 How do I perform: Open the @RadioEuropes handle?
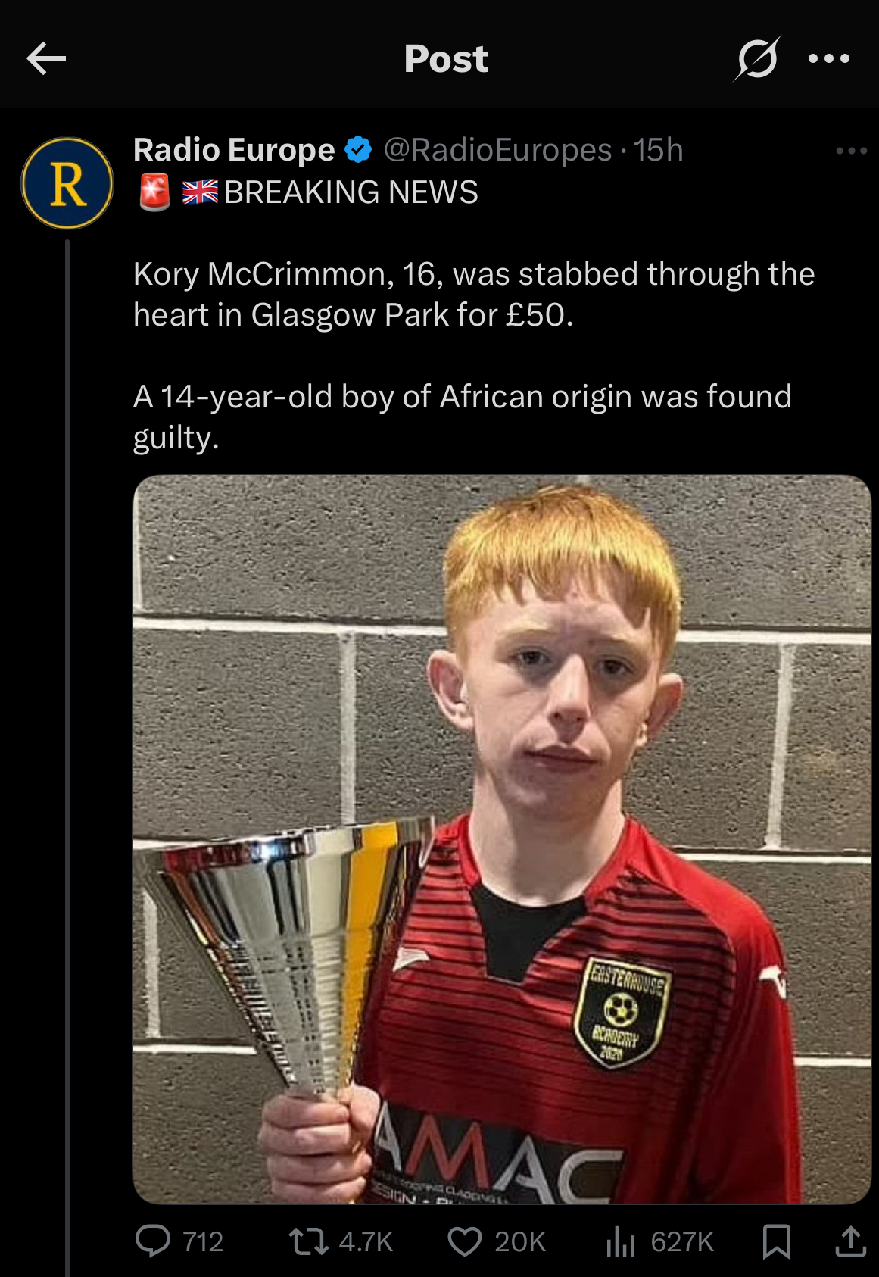click(497, 150)
